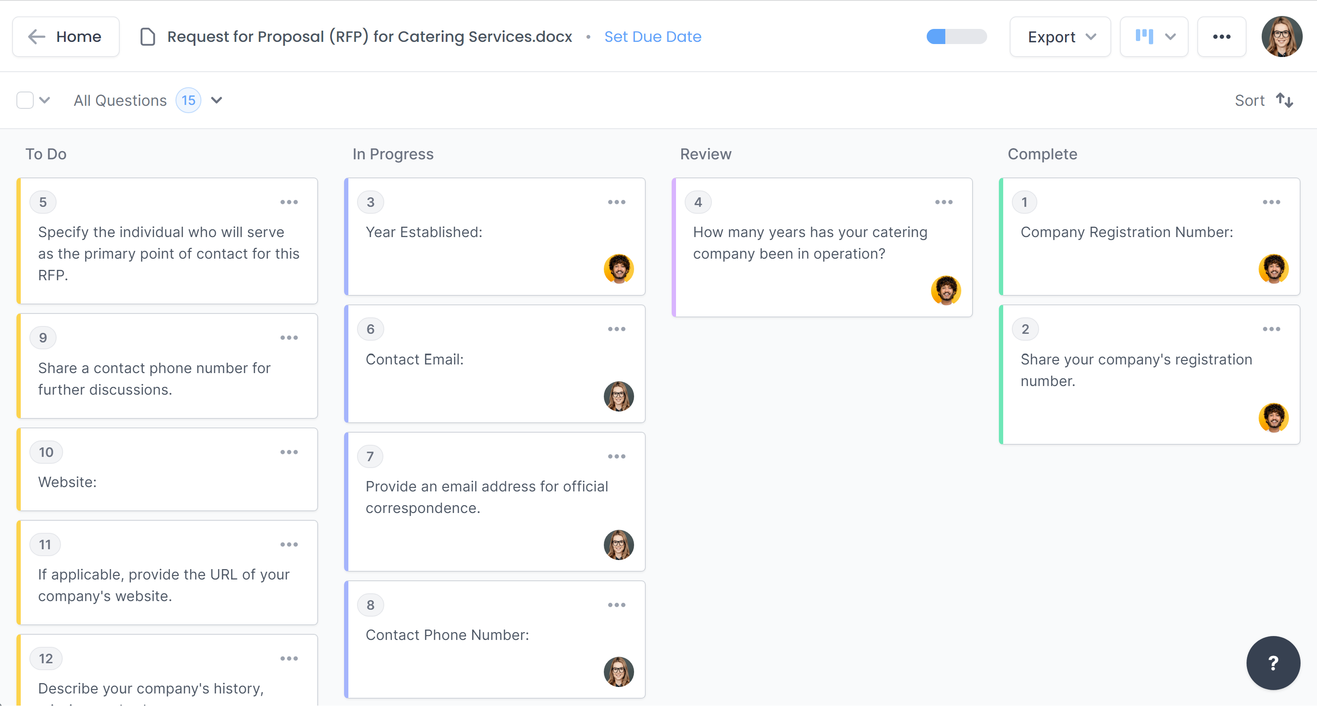Click the Sort arrows icon
The width and height of the screenshot is (1317, 706).
[x=1284, y=100]
